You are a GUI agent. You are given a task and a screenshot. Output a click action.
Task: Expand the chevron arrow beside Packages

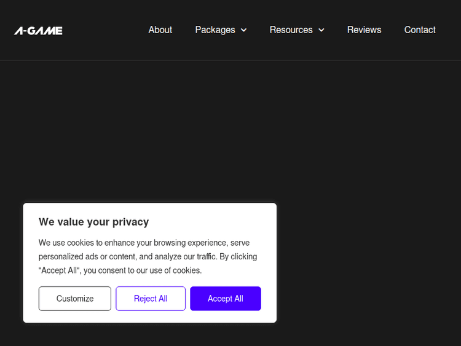click(243, 30)
